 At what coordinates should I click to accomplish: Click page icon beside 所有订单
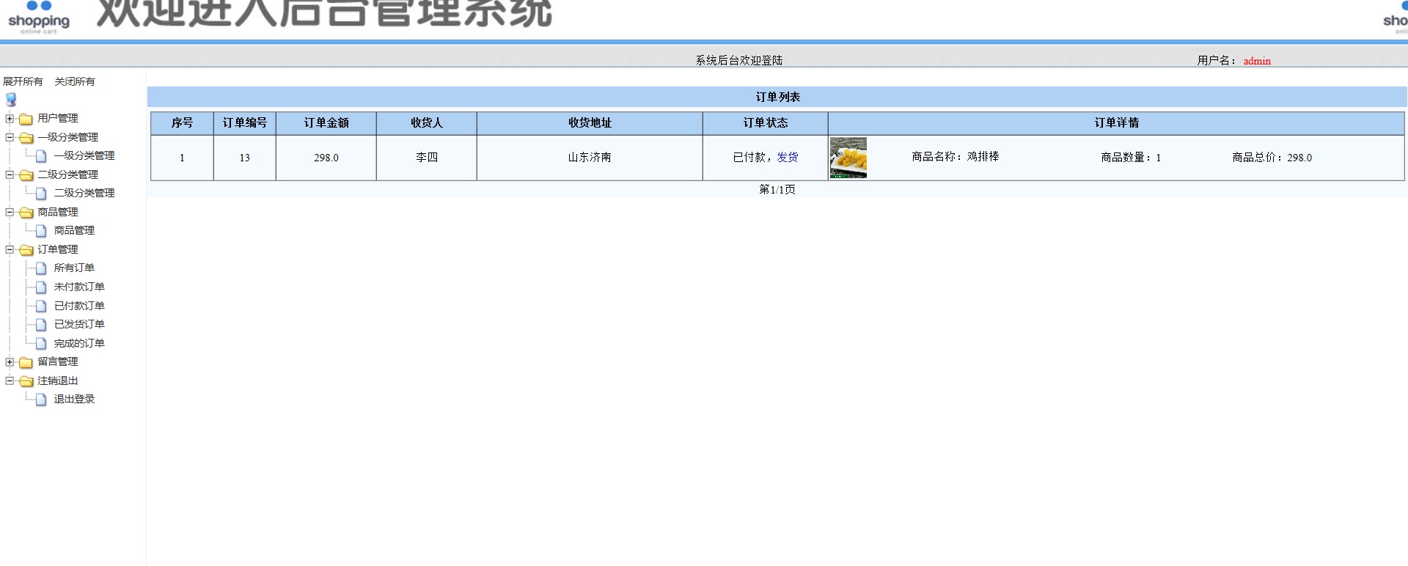pyautogui.click(x=41, y=268)
